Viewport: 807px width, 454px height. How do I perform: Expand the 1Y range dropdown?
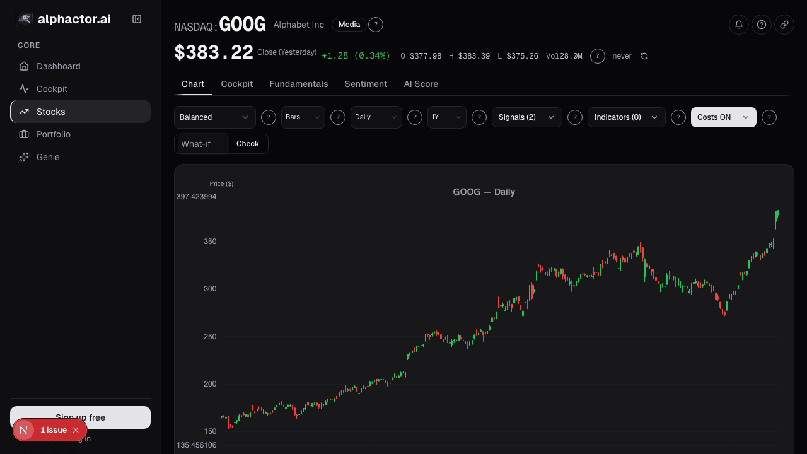(x=447, y=117)
